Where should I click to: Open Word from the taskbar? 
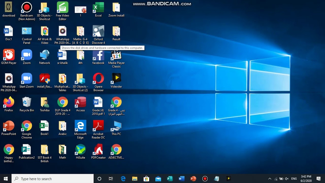coord(182,179)
